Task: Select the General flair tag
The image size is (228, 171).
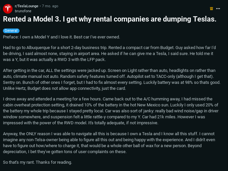Action: click(x=11, y=30)
